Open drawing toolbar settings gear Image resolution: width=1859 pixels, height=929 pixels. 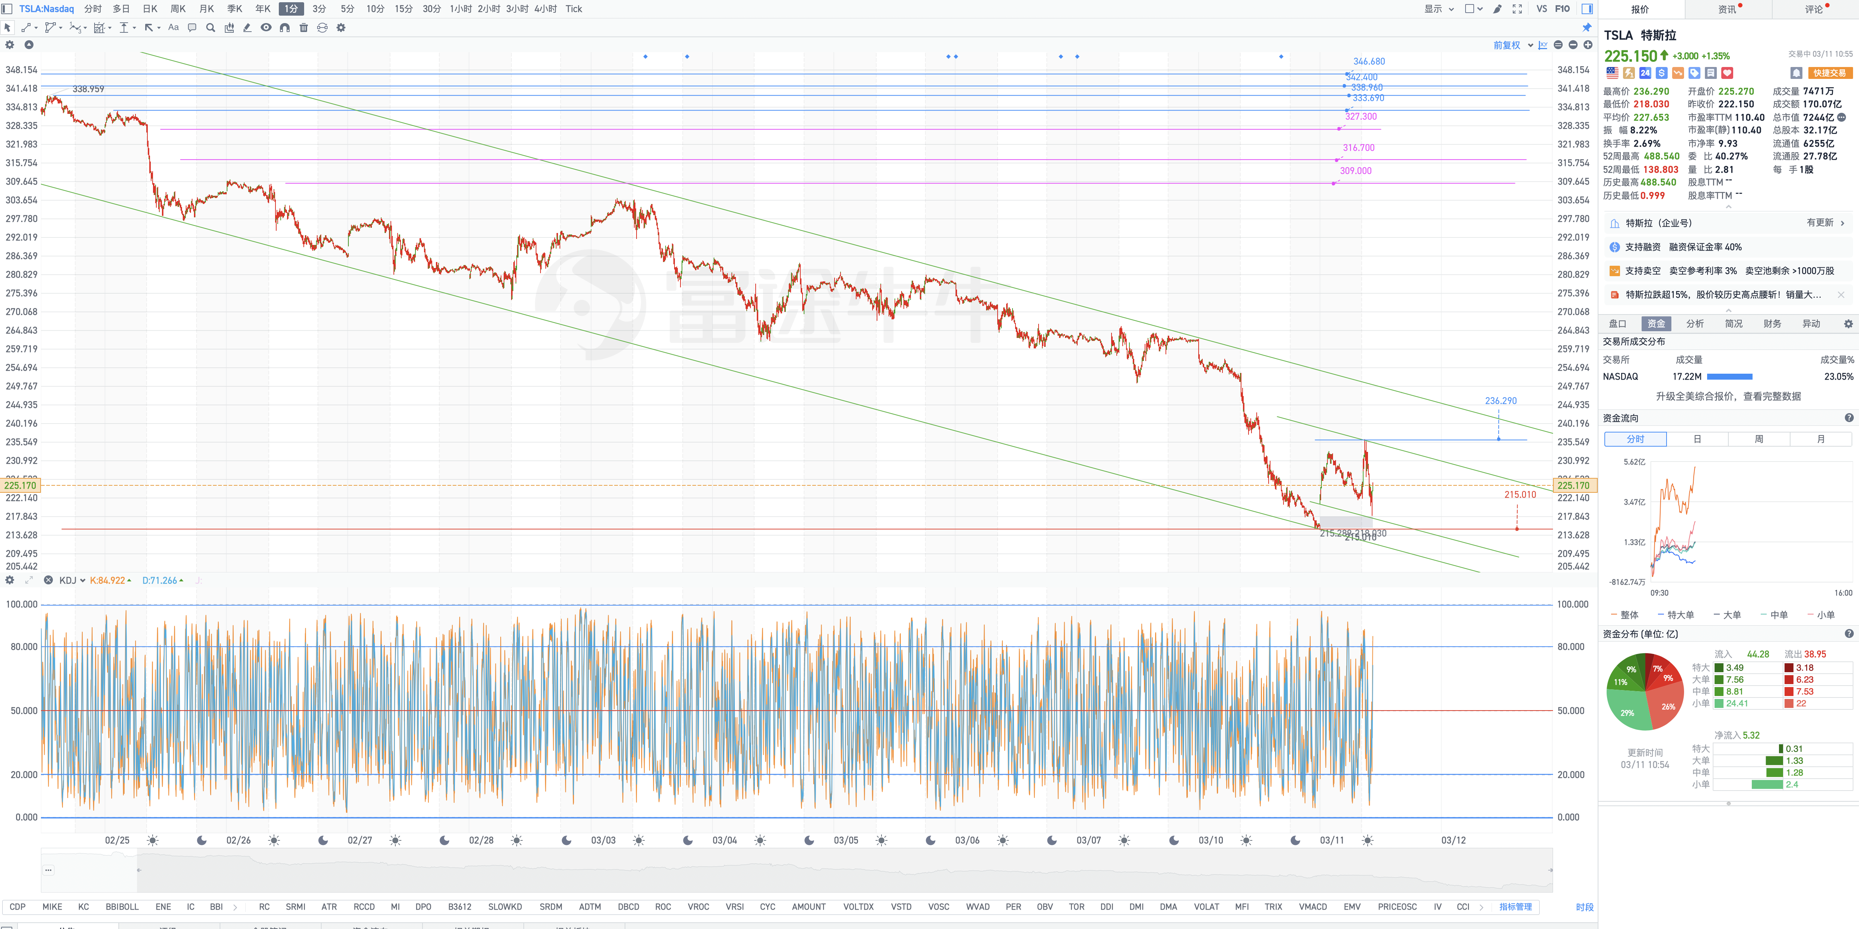coord(341,28)
